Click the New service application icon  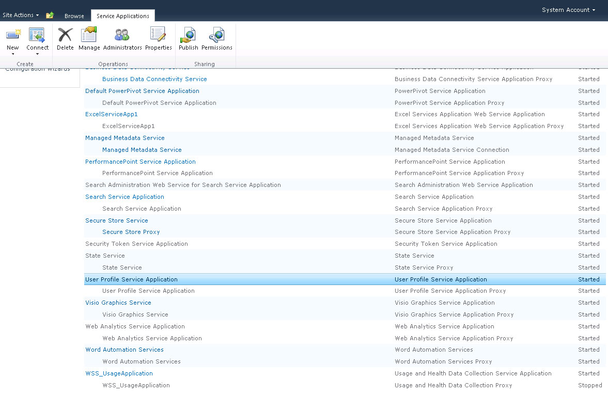pos(13,35)
